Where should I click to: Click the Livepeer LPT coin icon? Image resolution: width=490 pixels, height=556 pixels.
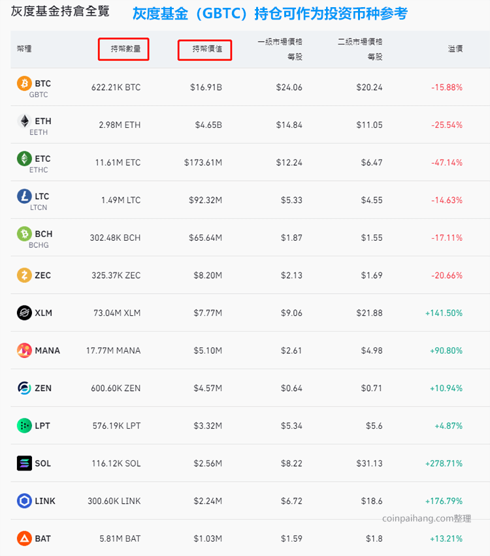coord(24,425)
